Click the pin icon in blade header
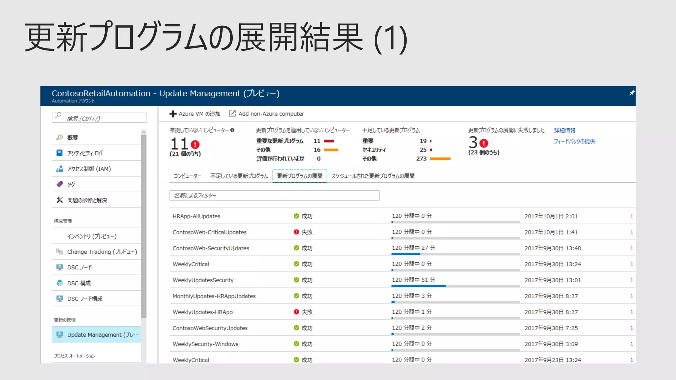The height and width of the screenshot is (380, 676). point(631,93)
